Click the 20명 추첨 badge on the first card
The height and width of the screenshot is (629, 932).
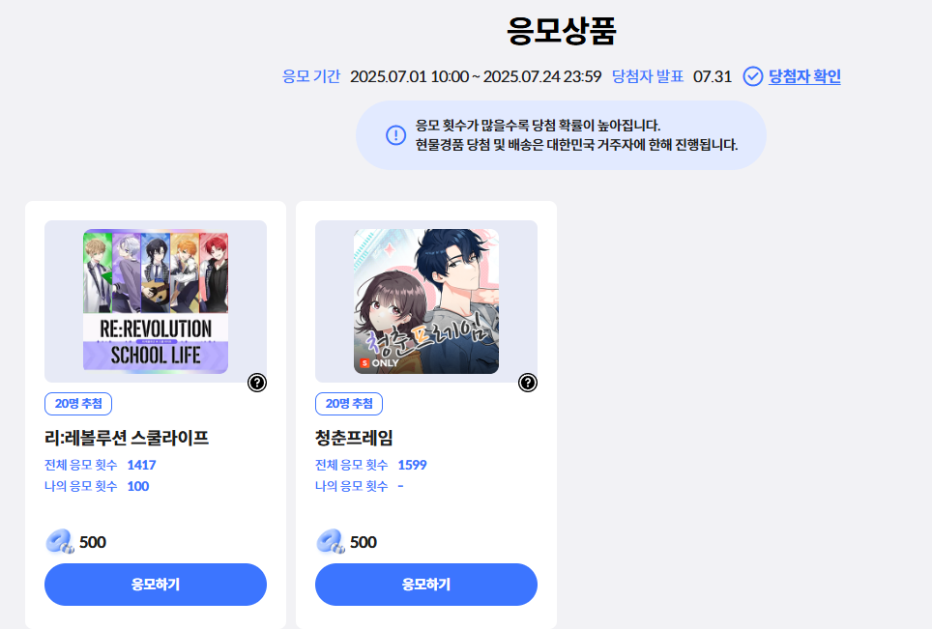pyautogui.click(x=78, y=404)
